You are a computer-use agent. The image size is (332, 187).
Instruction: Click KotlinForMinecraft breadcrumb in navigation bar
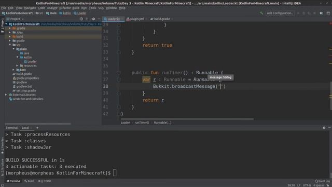pyautogui.click(x=17, y=13)
